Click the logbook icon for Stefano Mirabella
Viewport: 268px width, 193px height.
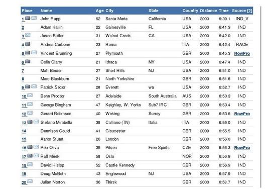[x=30, y=122]
